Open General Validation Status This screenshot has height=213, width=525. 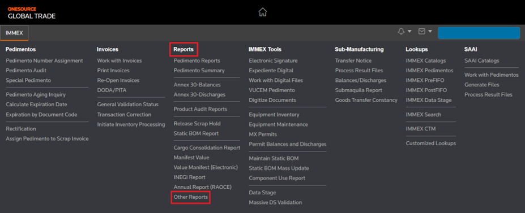coord(128,105)
